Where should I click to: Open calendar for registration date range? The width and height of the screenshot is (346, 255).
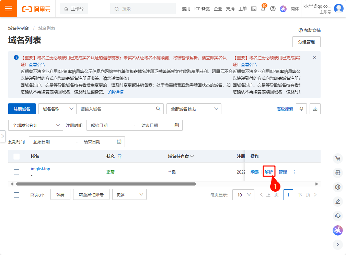click(x=177, y=125)
